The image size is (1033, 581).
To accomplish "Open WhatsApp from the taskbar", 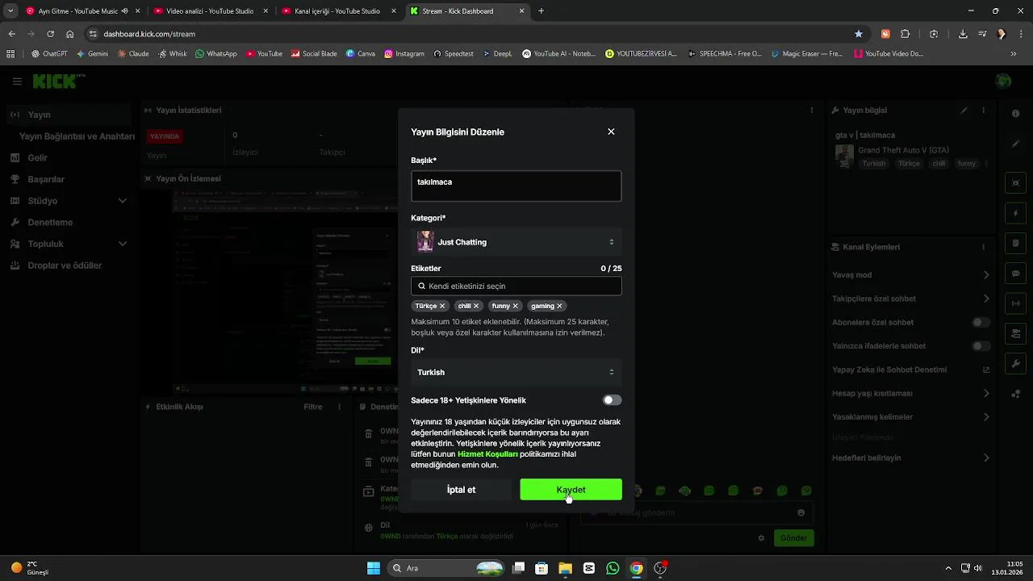I will click(613, 568).
